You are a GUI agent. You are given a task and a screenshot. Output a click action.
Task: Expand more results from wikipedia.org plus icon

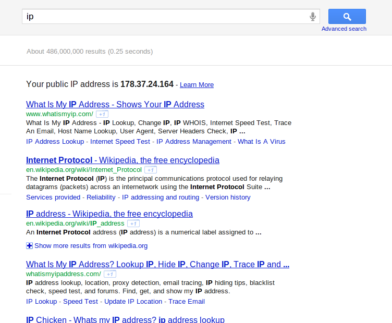(29, 246)
